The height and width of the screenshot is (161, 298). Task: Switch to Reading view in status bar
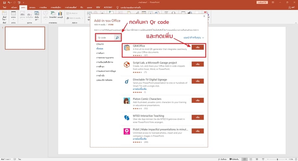point(257,159)
